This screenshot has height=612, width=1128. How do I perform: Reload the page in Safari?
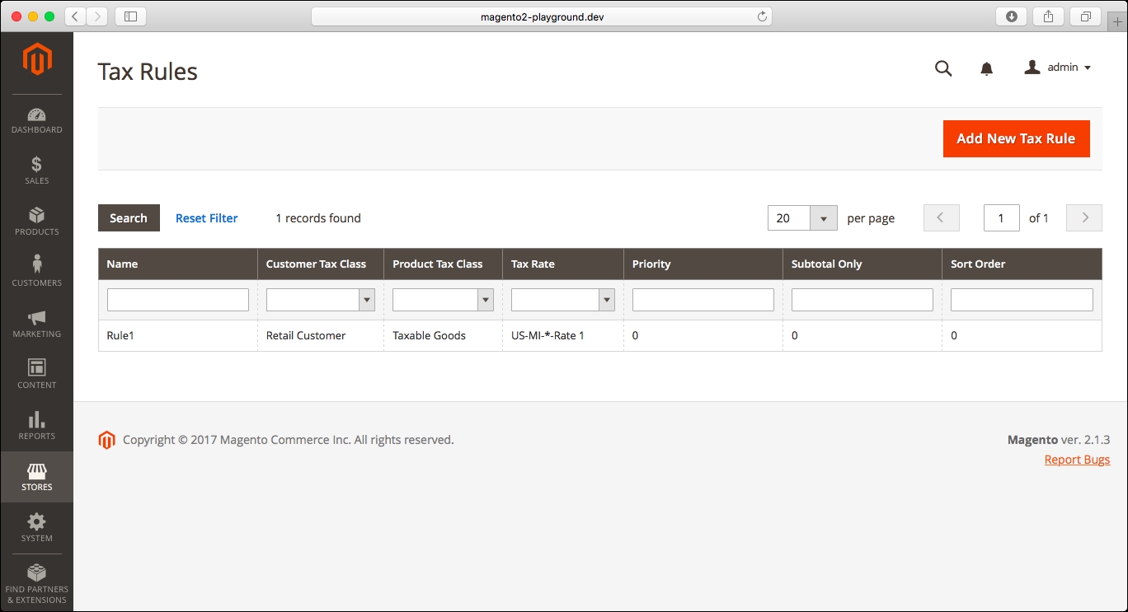(762, 16)
